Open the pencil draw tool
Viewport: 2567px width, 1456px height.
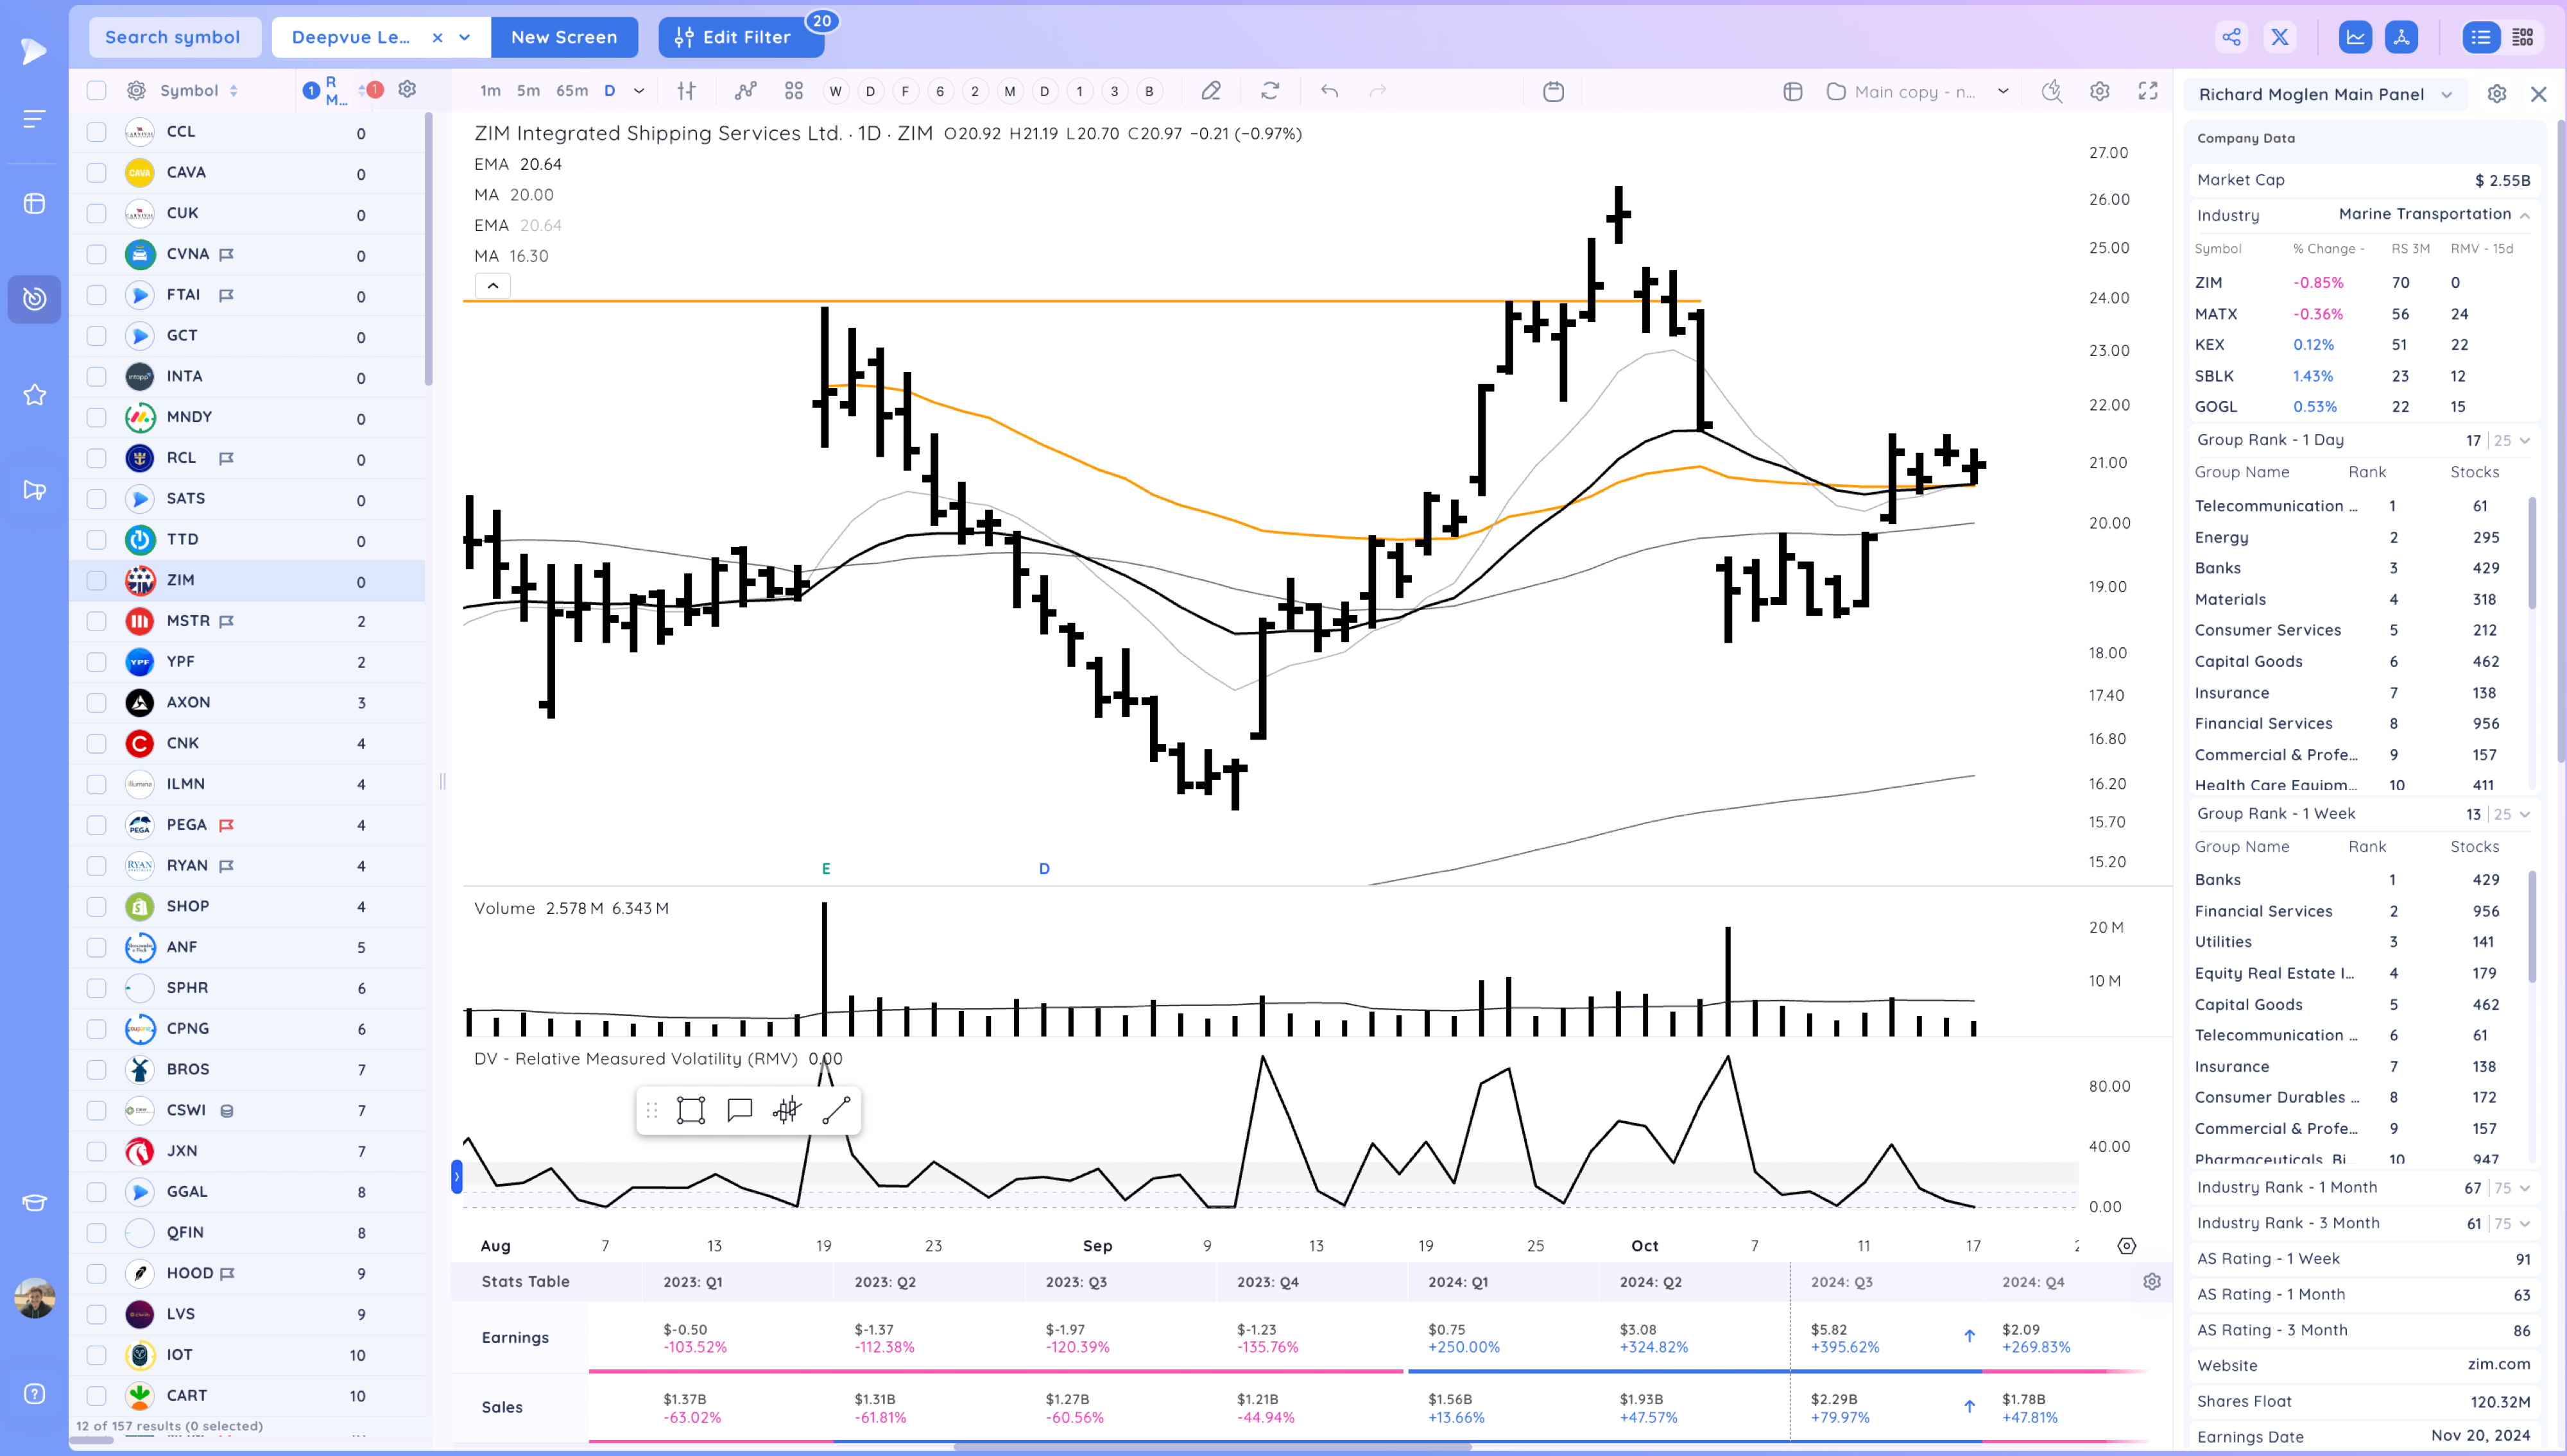(1210, 91)
